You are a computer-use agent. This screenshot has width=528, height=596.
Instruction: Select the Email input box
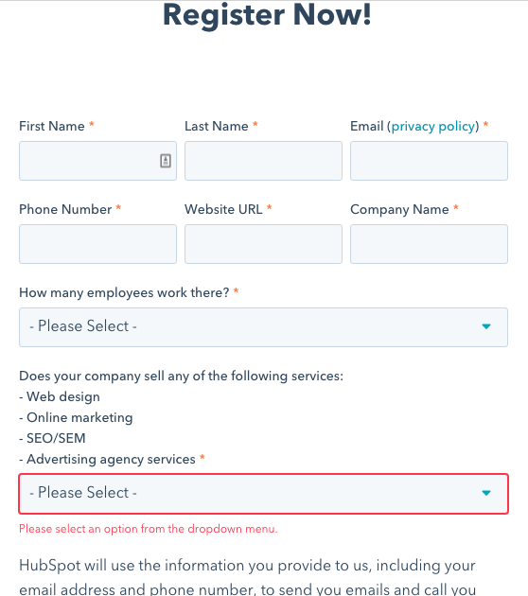click(x=429, y=161)
